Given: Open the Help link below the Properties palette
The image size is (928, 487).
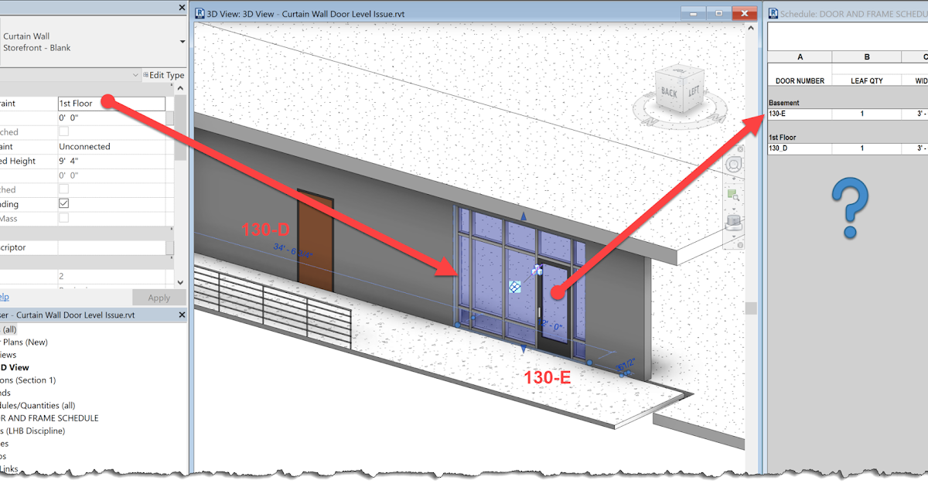Looking at the screenshot, I should pyautogui.click(x=4, y=297).
